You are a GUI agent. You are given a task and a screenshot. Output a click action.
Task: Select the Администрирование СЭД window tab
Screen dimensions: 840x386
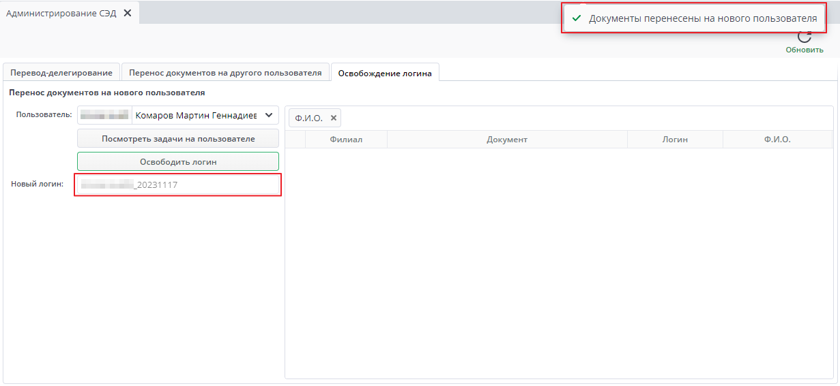click(61, 13)
